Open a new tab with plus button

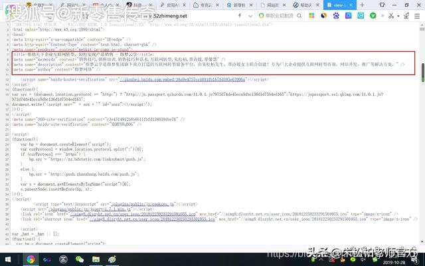click(362, 5)
